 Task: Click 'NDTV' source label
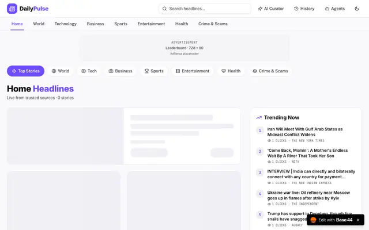(x=295, y=162)
